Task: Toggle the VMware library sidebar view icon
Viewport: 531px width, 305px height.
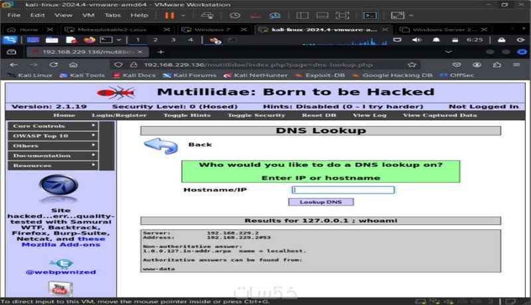Action: (302, 15)
